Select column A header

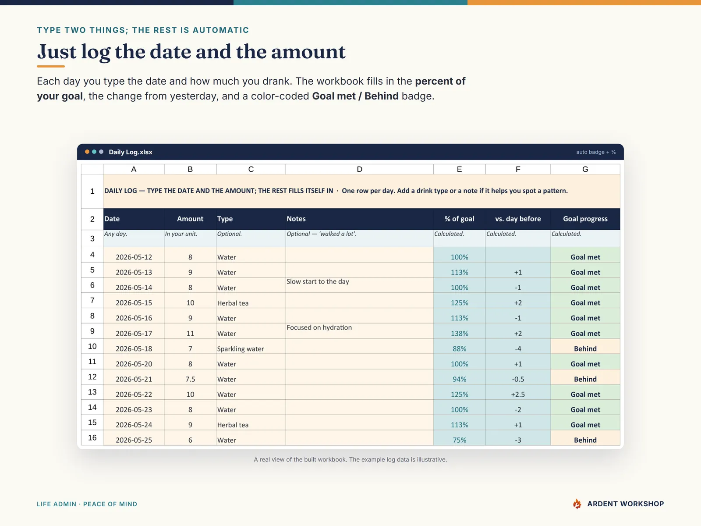tap(134, 169)
